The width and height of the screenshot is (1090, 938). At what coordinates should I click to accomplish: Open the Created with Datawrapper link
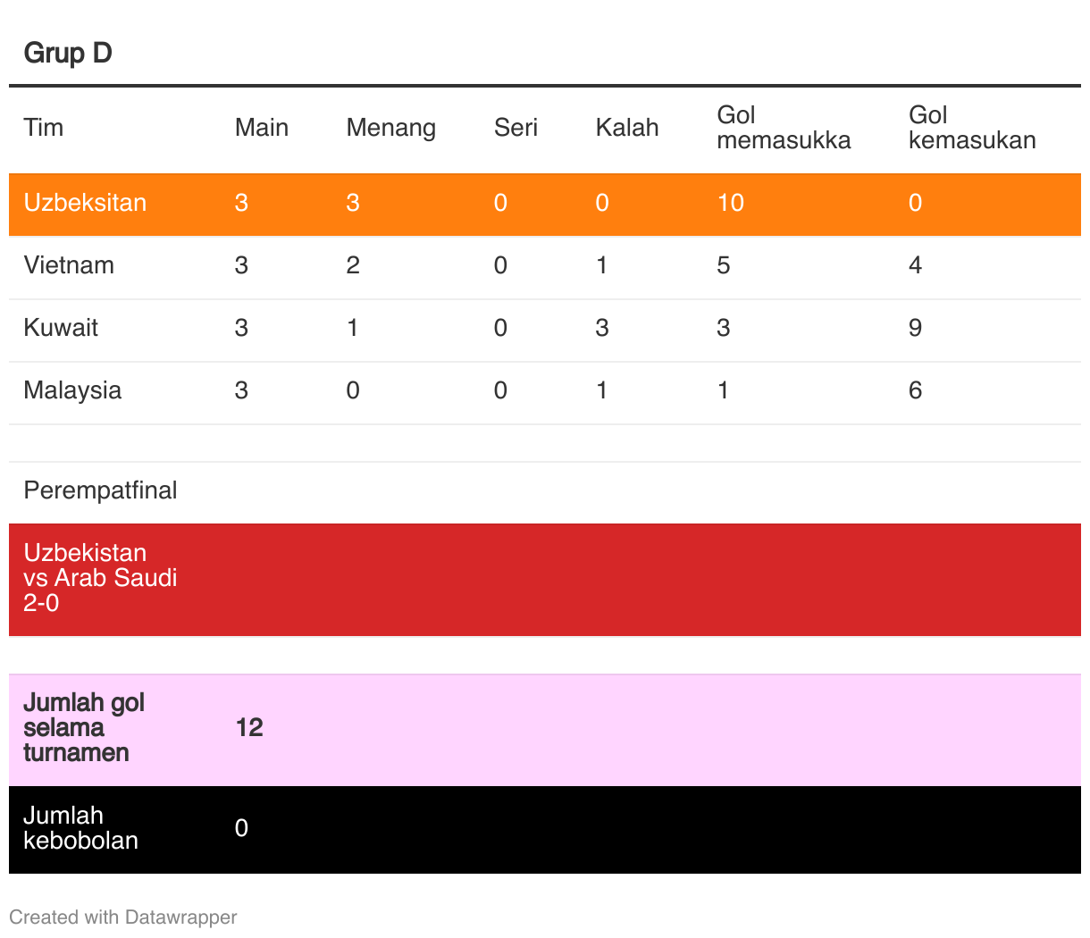pos(123,917)
